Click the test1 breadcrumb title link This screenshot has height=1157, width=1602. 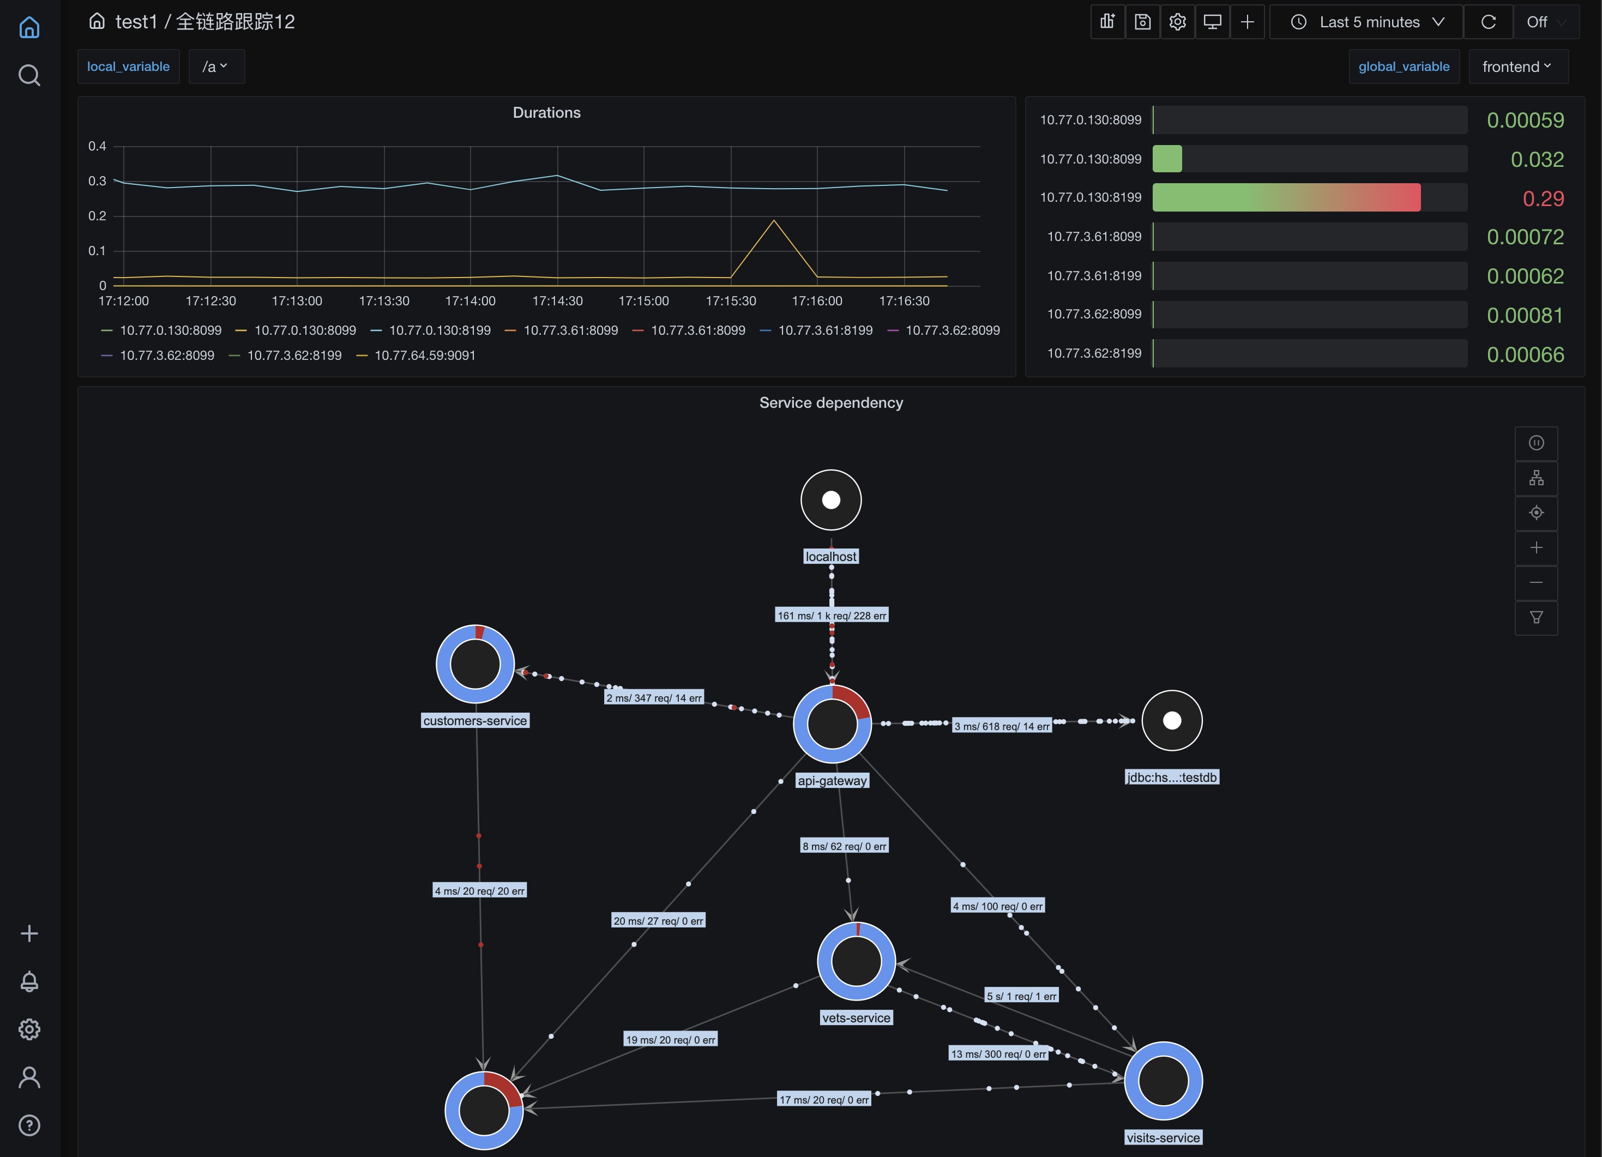pos(136,22)
